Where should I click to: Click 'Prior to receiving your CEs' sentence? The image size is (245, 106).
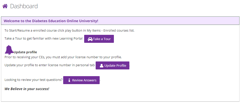tap(63, 57)
